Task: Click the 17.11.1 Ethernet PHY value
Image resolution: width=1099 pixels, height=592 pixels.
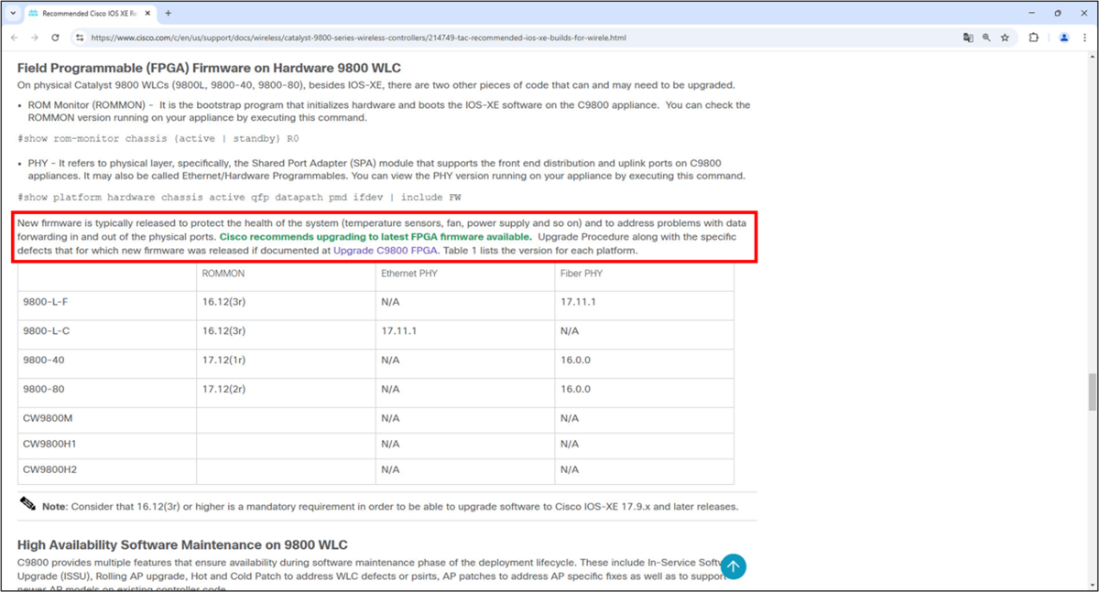Action: point(398,329)
